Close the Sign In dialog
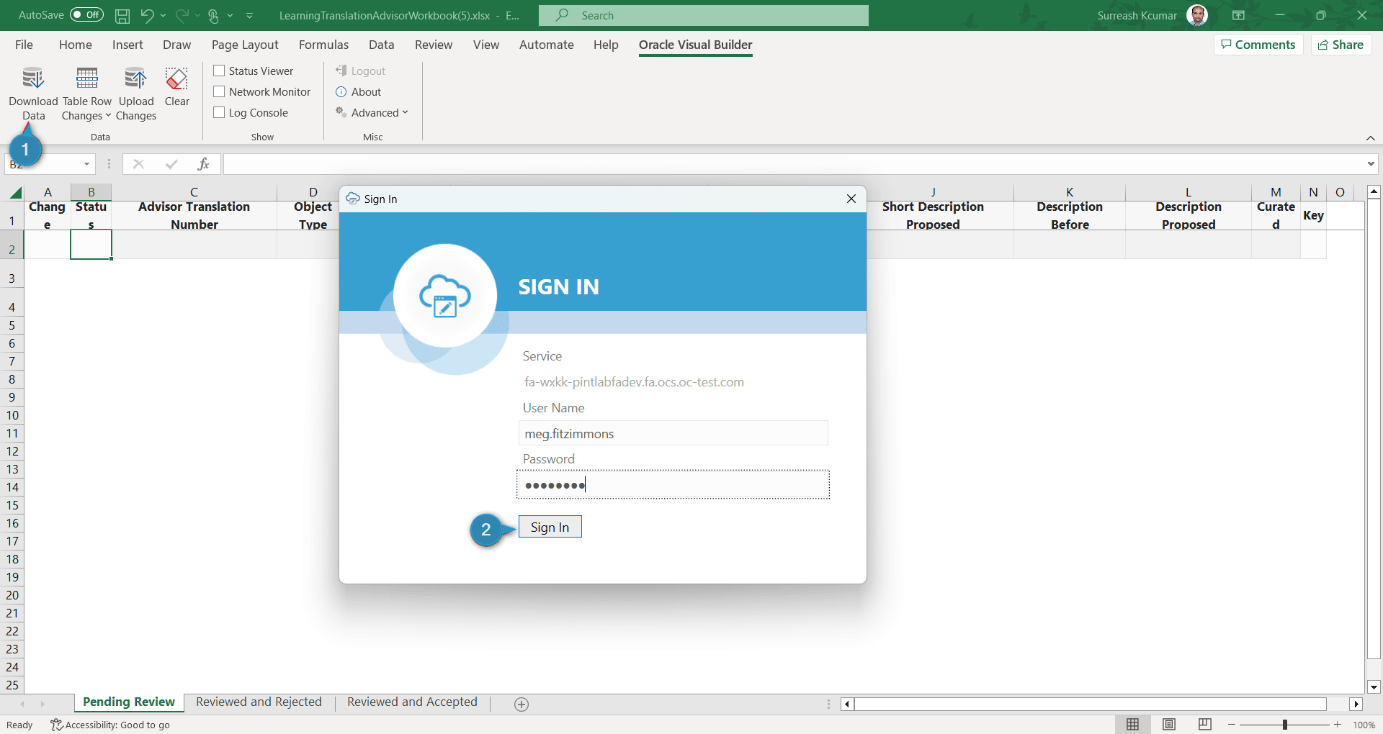 [851, 199]
